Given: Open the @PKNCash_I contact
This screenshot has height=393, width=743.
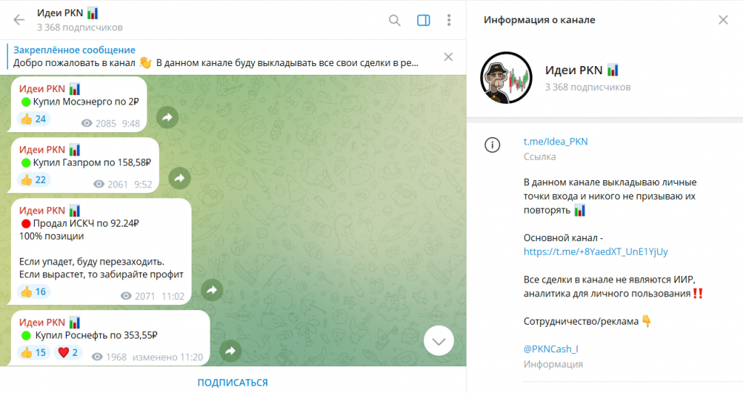Looking at the screenshot, I should coord(551,349).
